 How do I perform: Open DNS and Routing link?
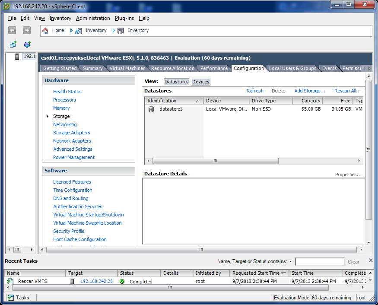point(71,198)
